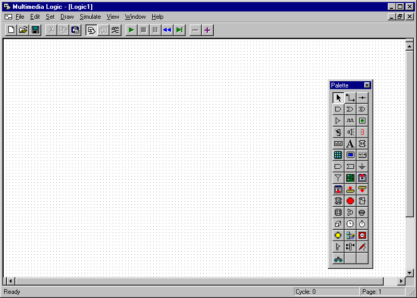
Task: Click the green step-forward button
Action: (179, 30)
